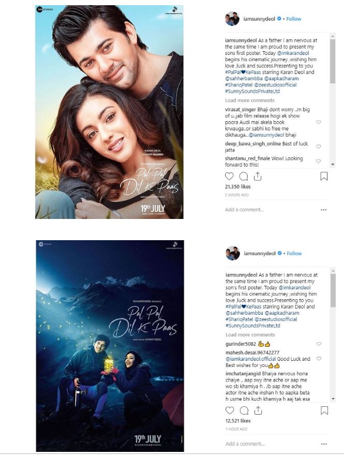Like the second post with the heart icon

tap(230, 410)
